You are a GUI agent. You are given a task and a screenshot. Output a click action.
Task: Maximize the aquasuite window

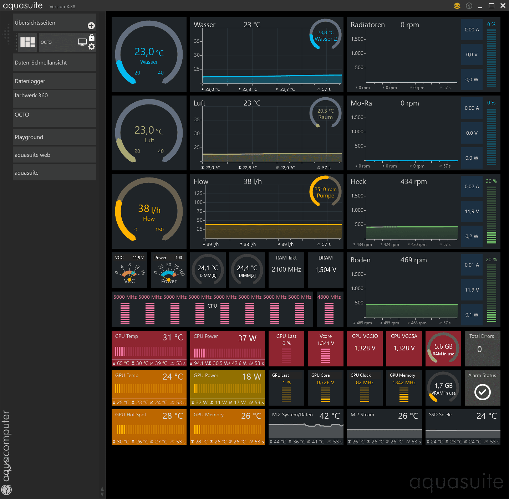pyautogui.click(x=492, y=6)
